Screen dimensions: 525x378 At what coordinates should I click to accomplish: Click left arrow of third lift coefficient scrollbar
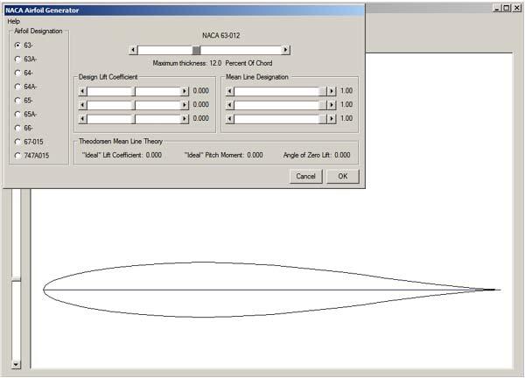83,118
